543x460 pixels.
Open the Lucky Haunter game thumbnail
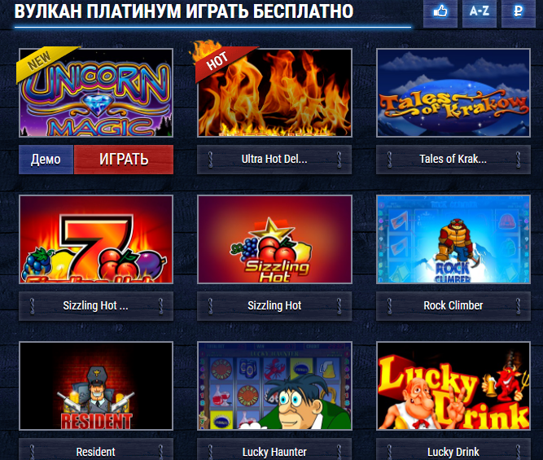click(x=274, y=386)
